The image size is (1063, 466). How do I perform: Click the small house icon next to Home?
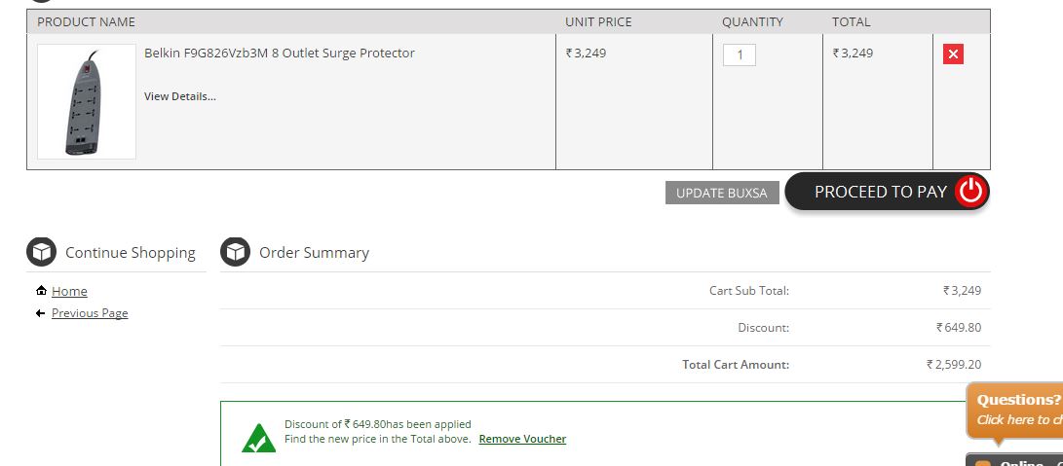[41, 291]
